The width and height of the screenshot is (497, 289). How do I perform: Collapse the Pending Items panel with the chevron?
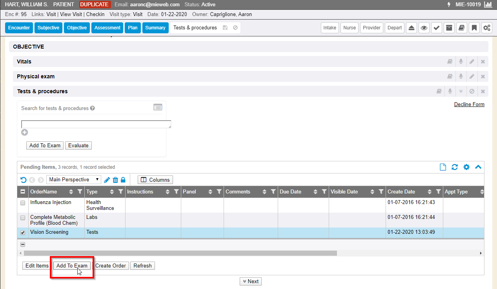click(x=478, y=167)
